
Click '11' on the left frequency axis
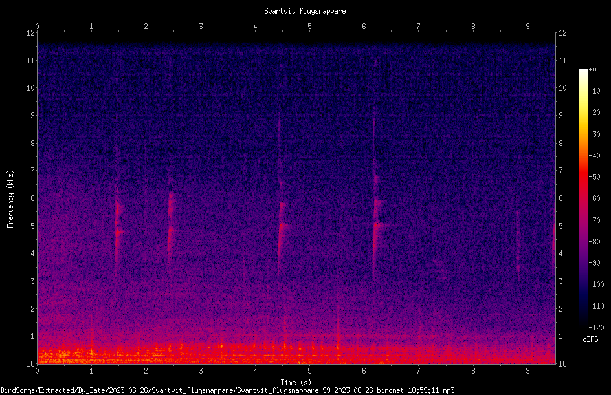point(30,61)
